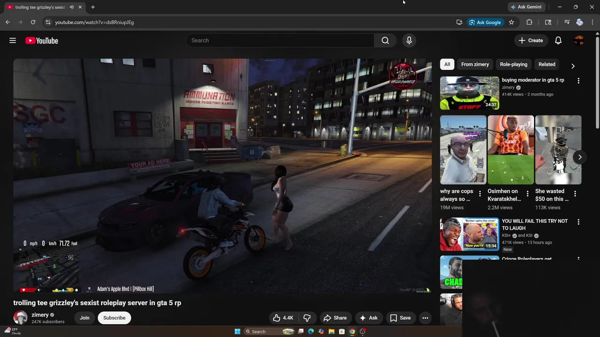Select the Role-playing chip
600x337 pixels.
[513, 65]
